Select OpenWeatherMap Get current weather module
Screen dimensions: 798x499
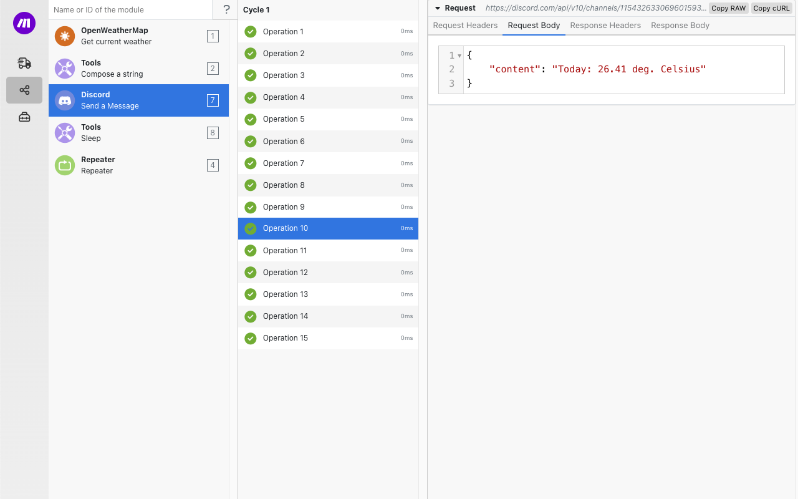coord(138,36)
